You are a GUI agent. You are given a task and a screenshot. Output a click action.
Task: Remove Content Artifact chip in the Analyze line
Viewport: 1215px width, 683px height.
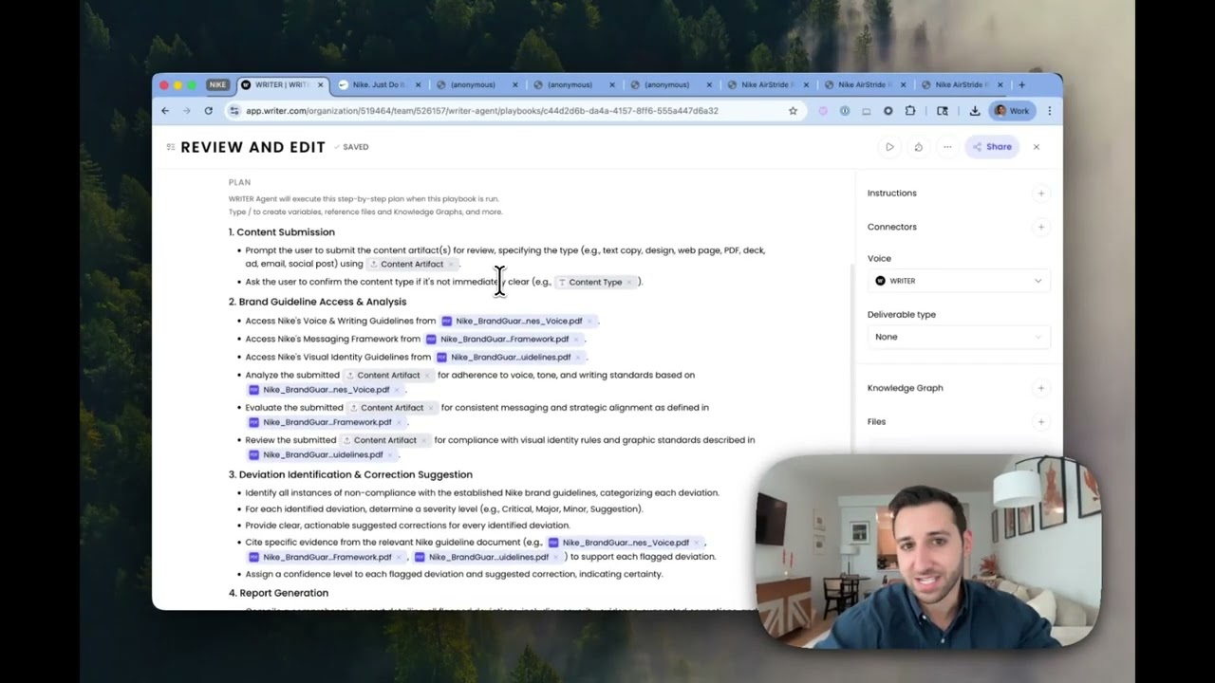[x=426, y=376]
